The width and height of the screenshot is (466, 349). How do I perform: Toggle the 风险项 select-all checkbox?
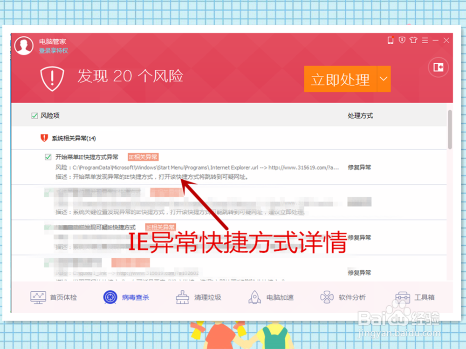click(34, 116)
